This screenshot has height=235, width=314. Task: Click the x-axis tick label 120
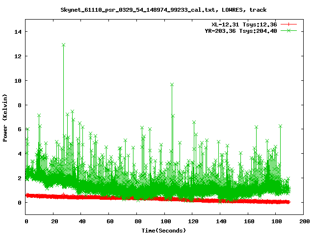click(193, 221)
